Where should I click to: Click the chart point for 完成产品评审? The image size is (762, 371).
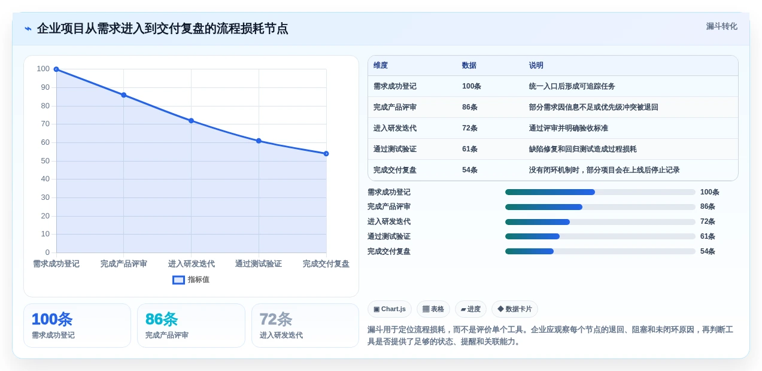point(124,95)
